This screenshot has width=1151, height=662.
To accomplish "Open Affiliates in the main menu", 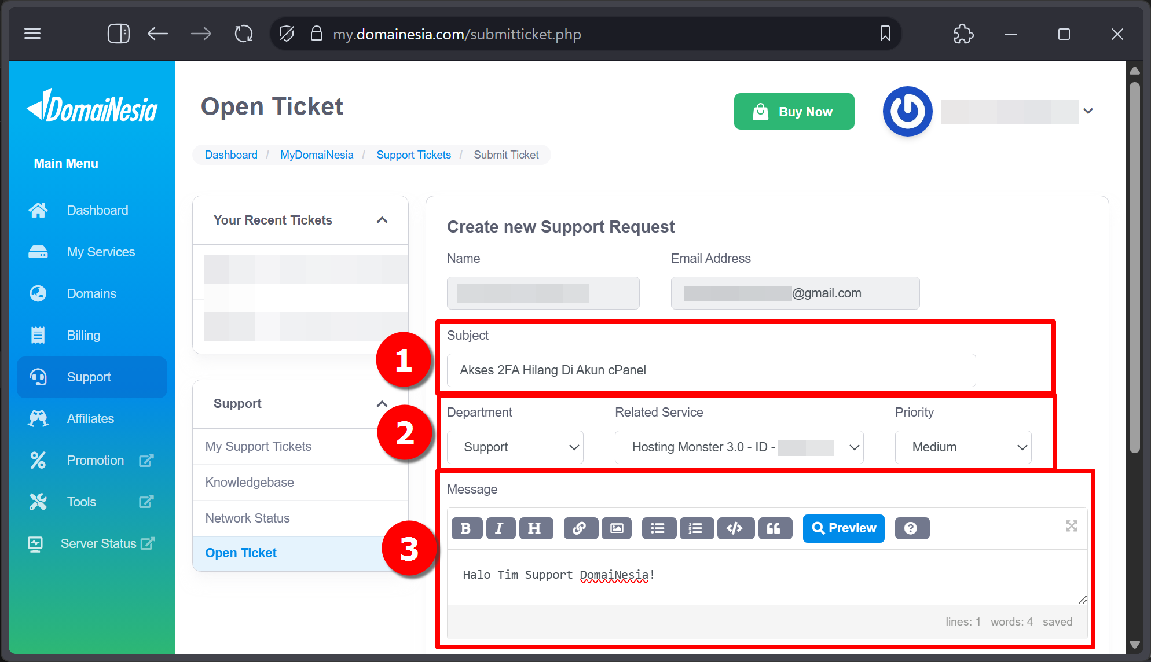I will (92, 418).
